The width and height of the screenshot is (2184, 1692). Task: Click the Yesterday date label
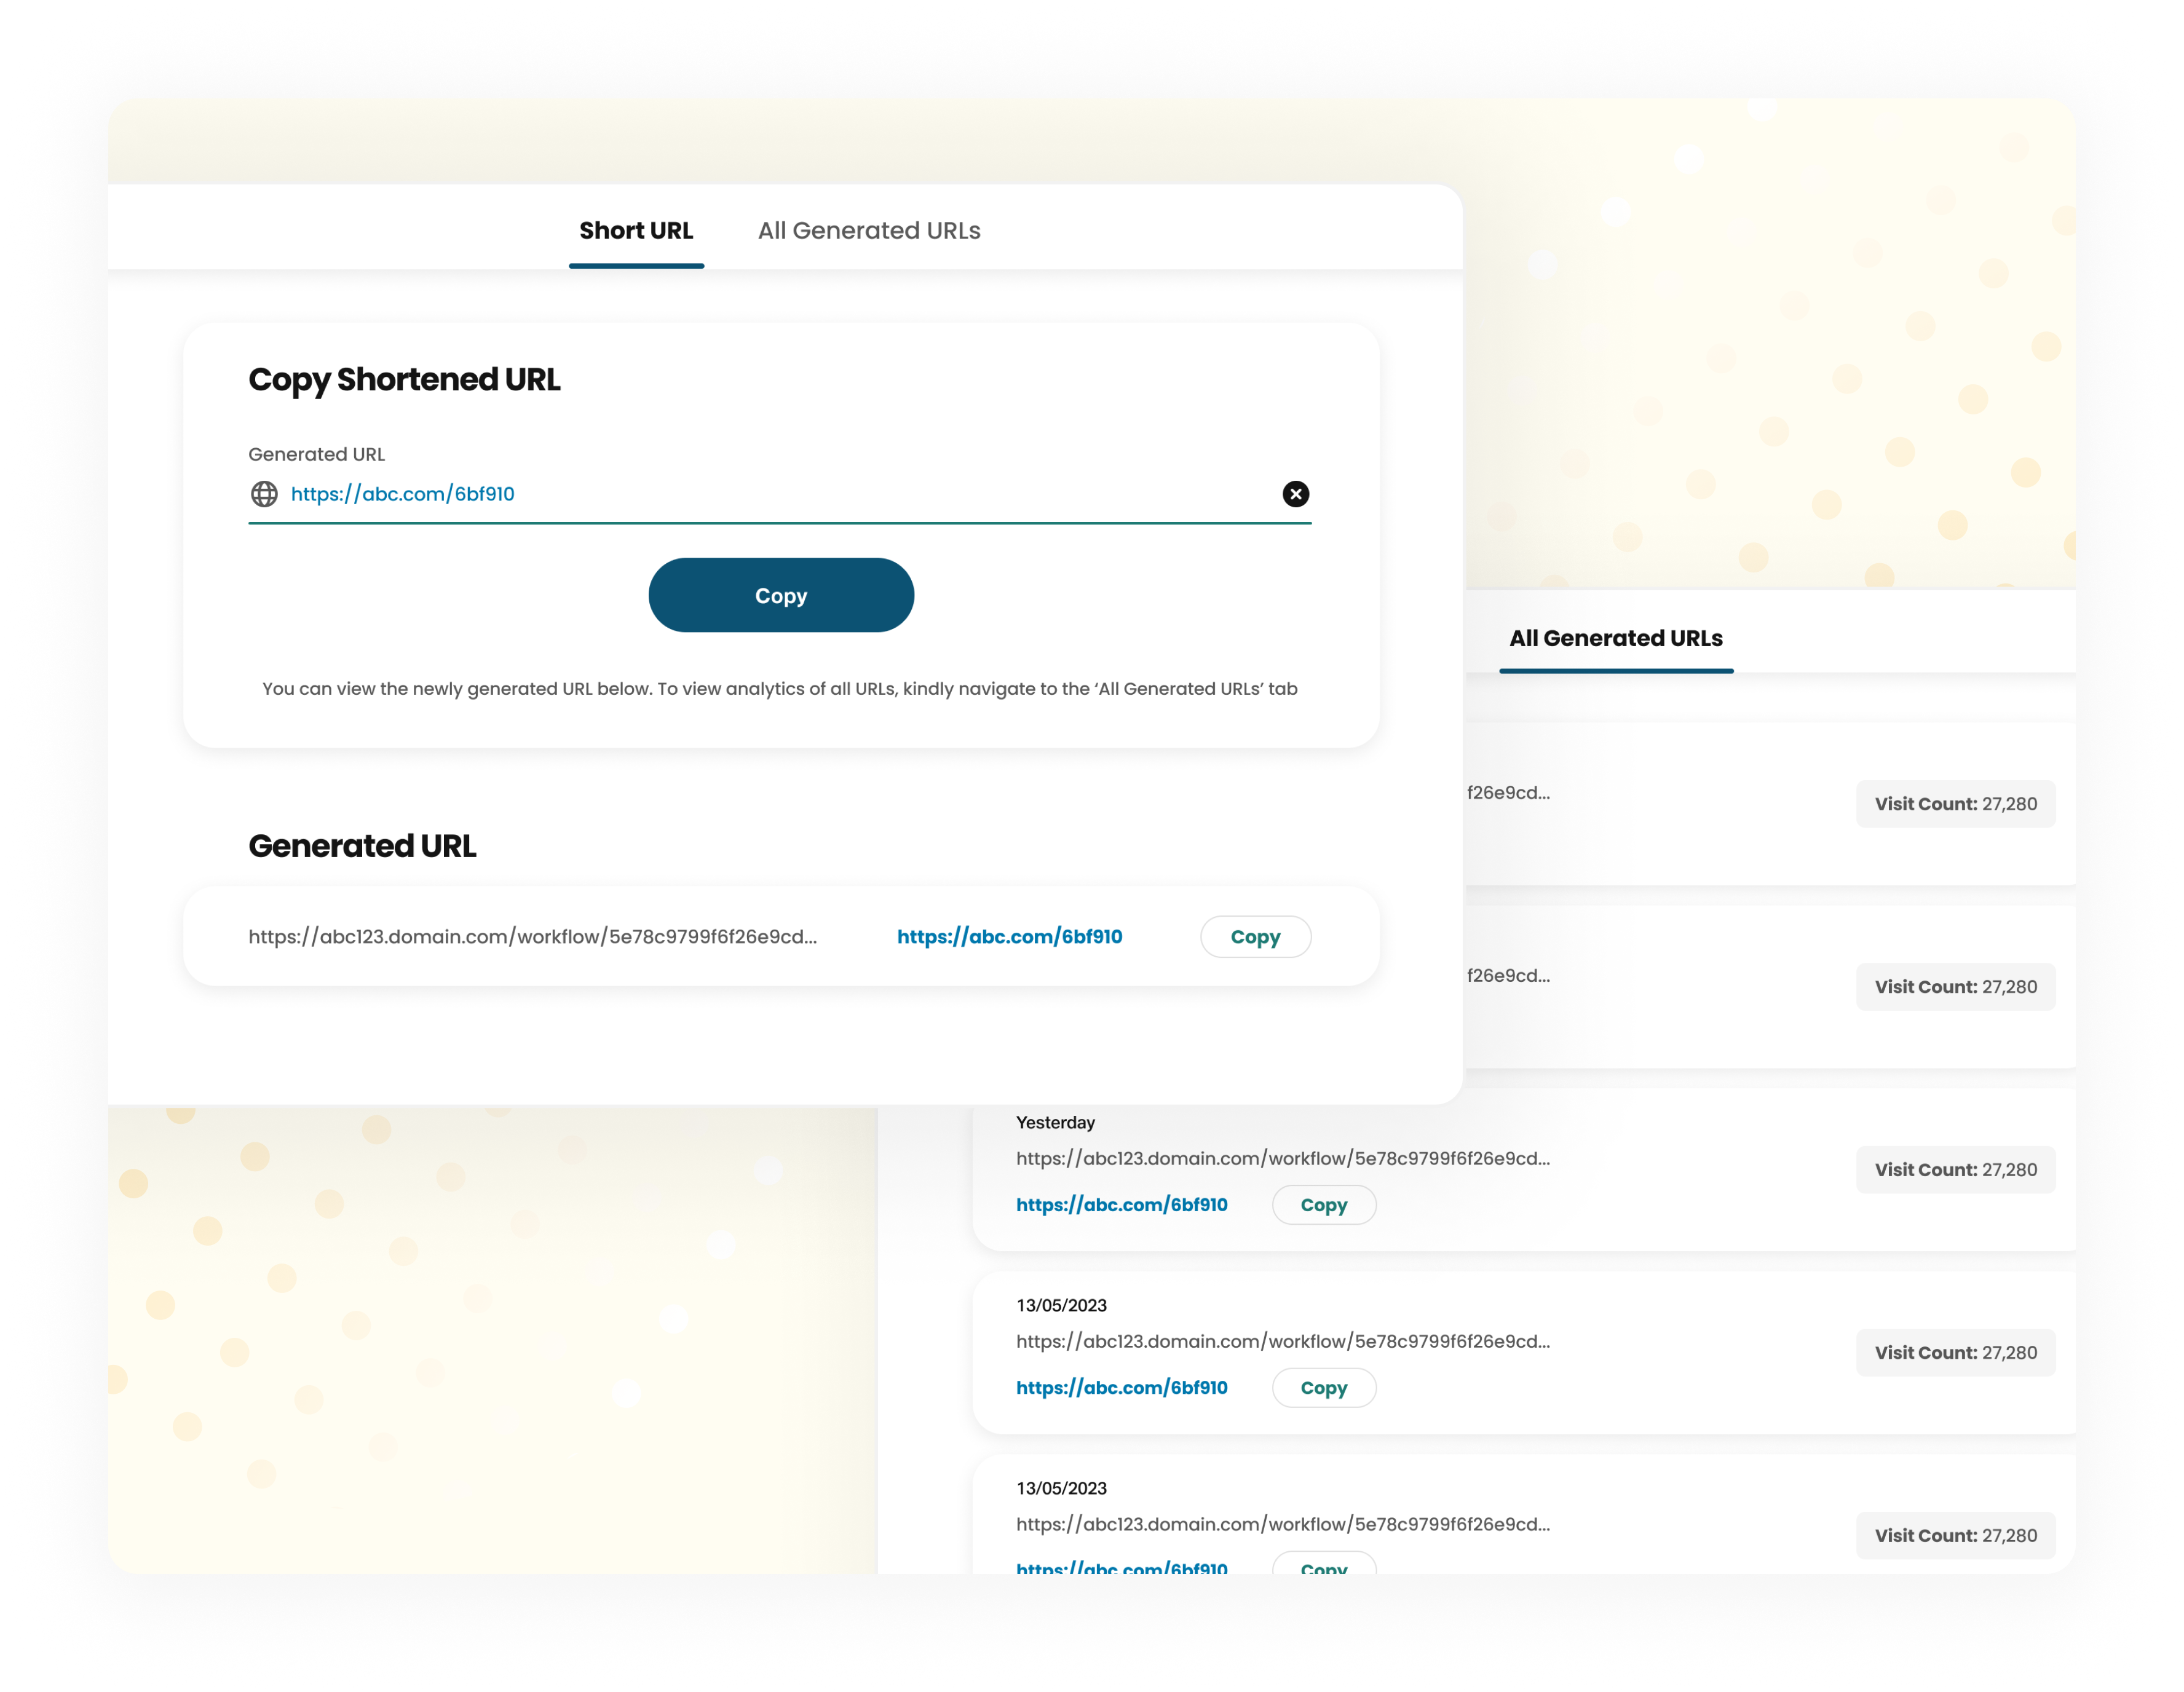tap(1054, 1122)
